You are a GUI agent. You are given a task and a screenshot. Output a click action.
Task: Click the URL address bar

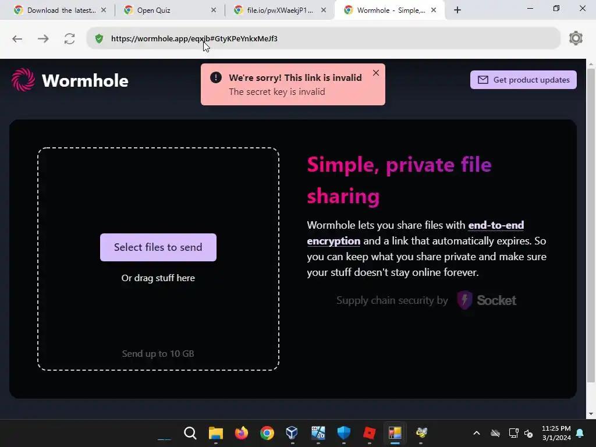(323, 38)
